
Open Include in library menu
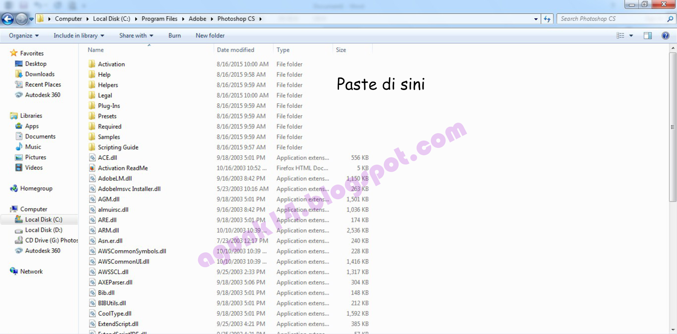pyautogui.click(x=79, y=35)
